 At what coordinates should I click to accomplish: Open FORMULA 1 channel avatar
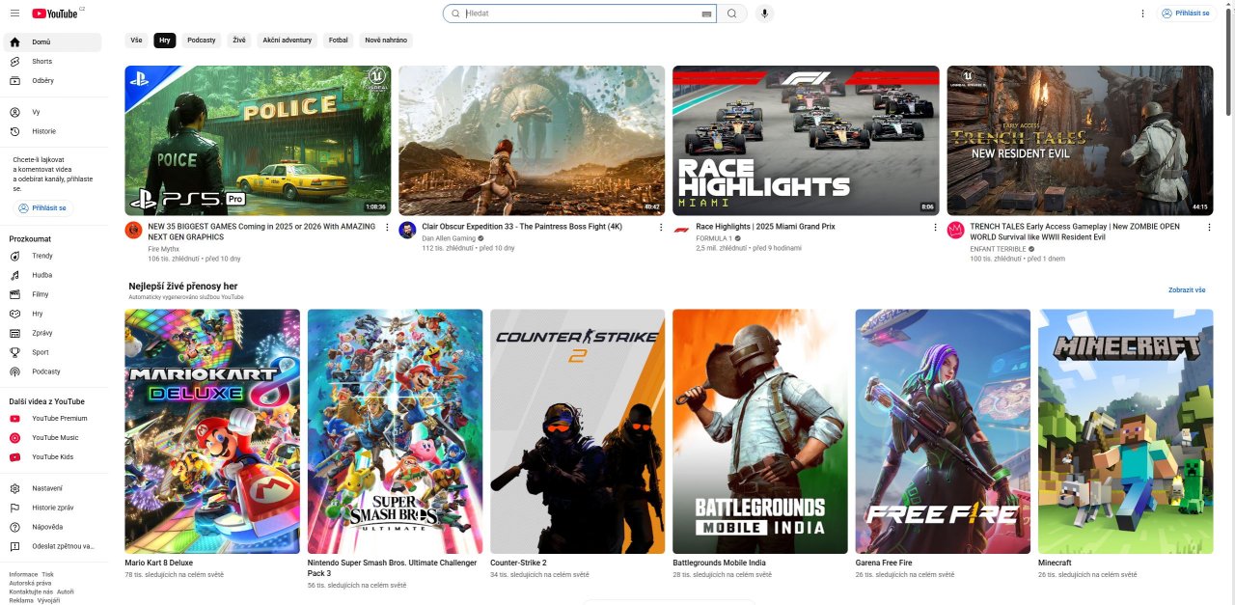681,230
